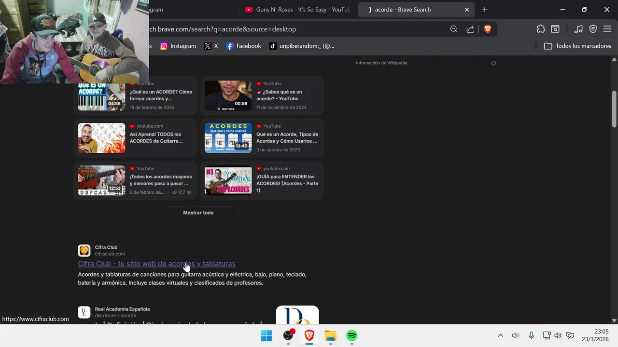This screenshot has height=347, width=618.
Task: Click the 00:58 video thumbnail
Action: [228, 95]
